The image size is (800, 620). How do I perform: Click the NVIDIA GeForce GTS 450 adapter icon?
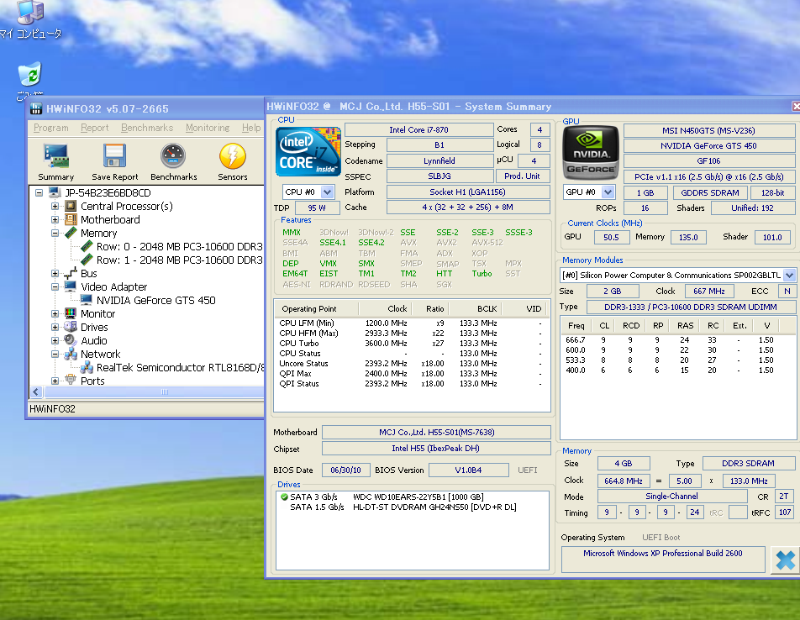(x=87, y=300)
